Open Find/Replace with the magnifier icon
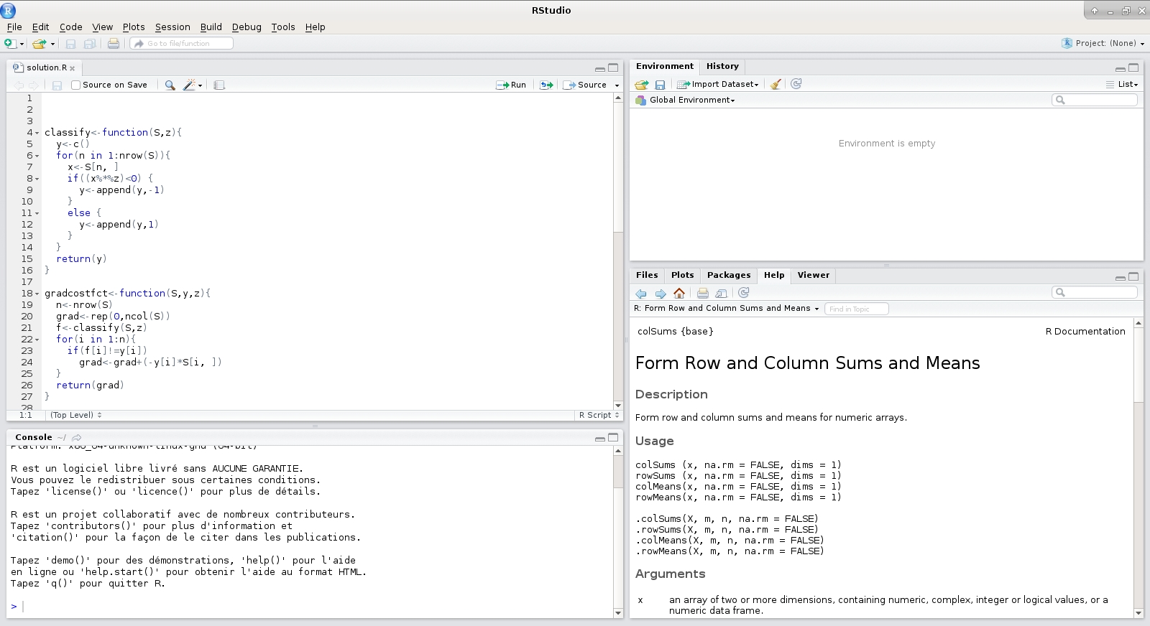The width and height of the screenshot is (1150, 626). pyautogui.click(x=170, y=85)
